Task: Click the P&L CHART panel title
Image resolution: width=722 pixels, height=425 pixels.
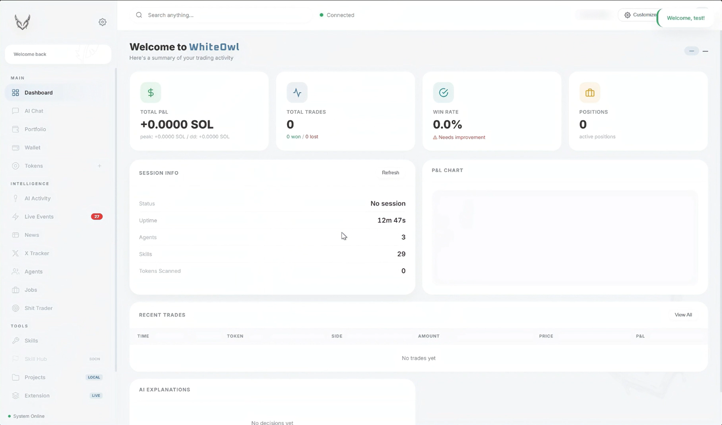Action: (x=447, y=170)
